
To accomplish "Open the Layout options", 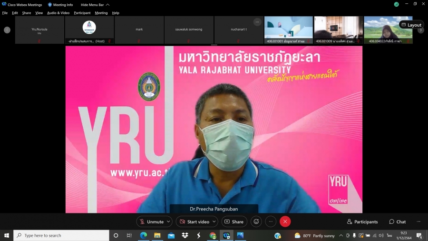I will pyautogui.click(x=411, y=25).
